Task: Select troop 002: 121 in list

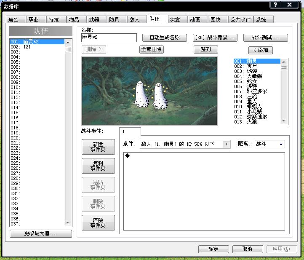Action: [x=37, y=47]
